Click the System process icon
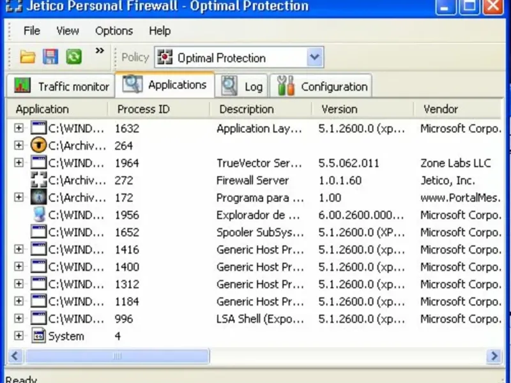 tap(38, 336)
